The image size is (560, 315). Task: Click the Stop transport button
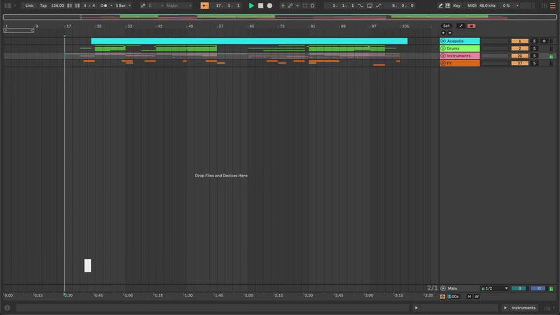click(x=260, y=6)
